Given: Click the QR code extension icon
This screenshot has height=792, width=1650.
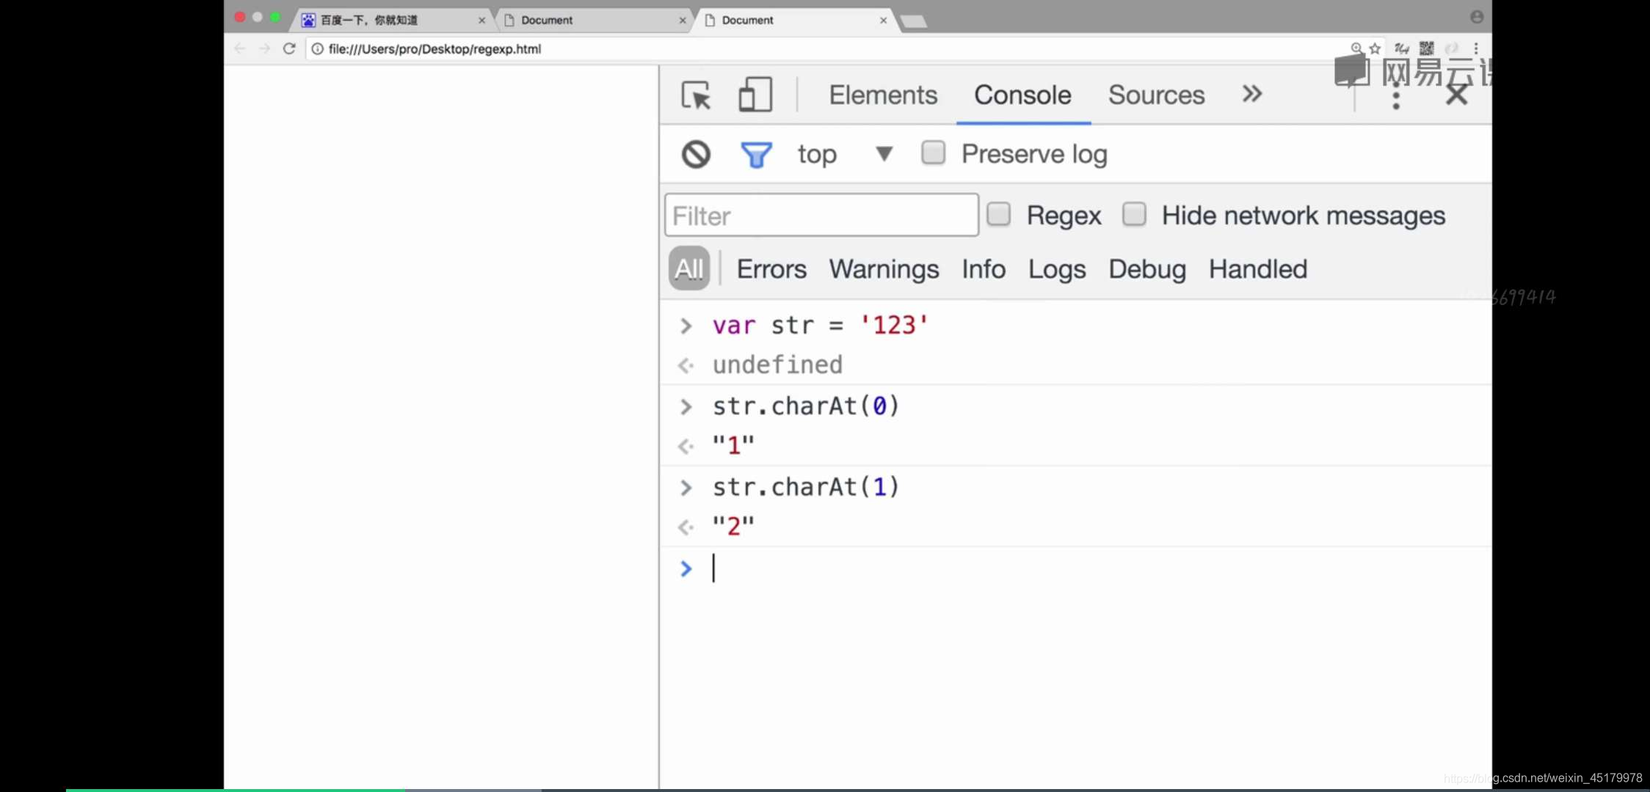Looking at the screenshot, I should (x=1426, y=48).
